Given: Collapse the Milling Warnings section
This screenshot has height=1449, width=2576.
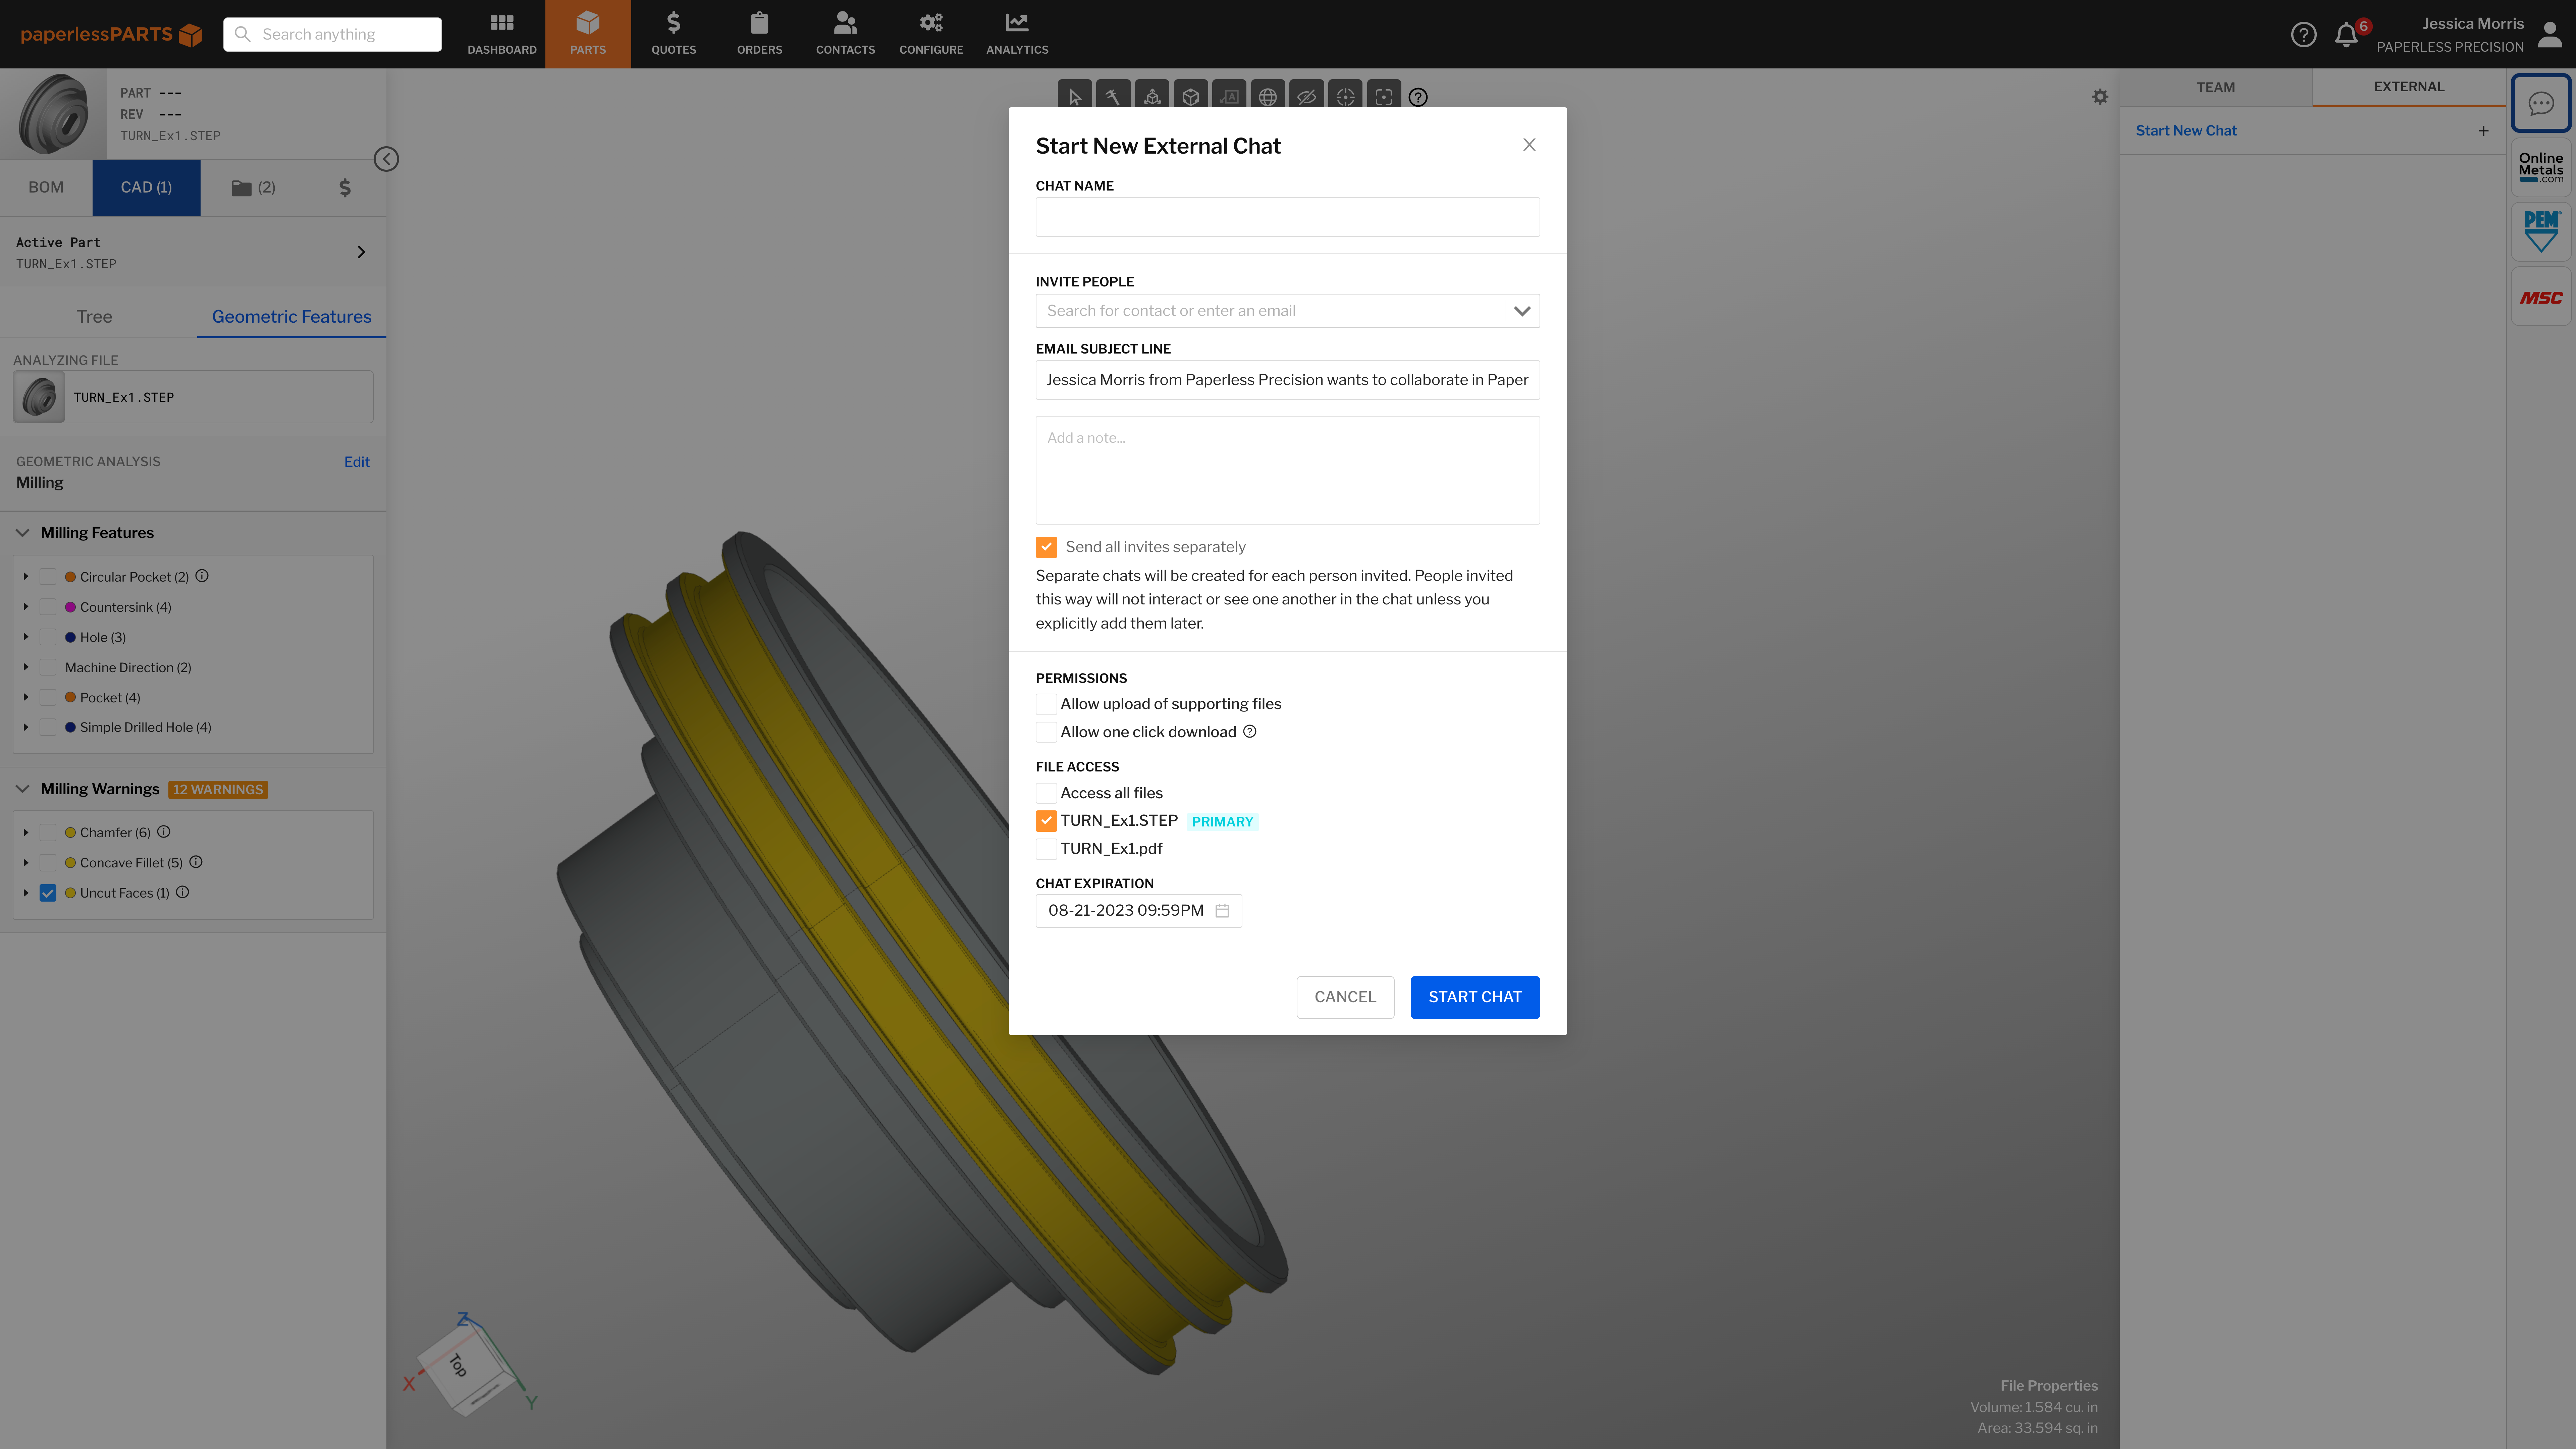Looking at the screenshot, I should (x=22, y=789).
